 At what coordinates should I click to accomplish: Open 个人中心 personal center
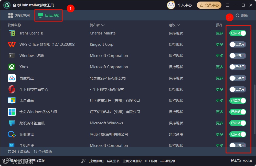[185, 5]
